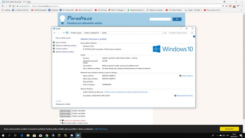The image size is (245, 138).
Task: Refresh the Systém window address bar
Action: point(165,33)
